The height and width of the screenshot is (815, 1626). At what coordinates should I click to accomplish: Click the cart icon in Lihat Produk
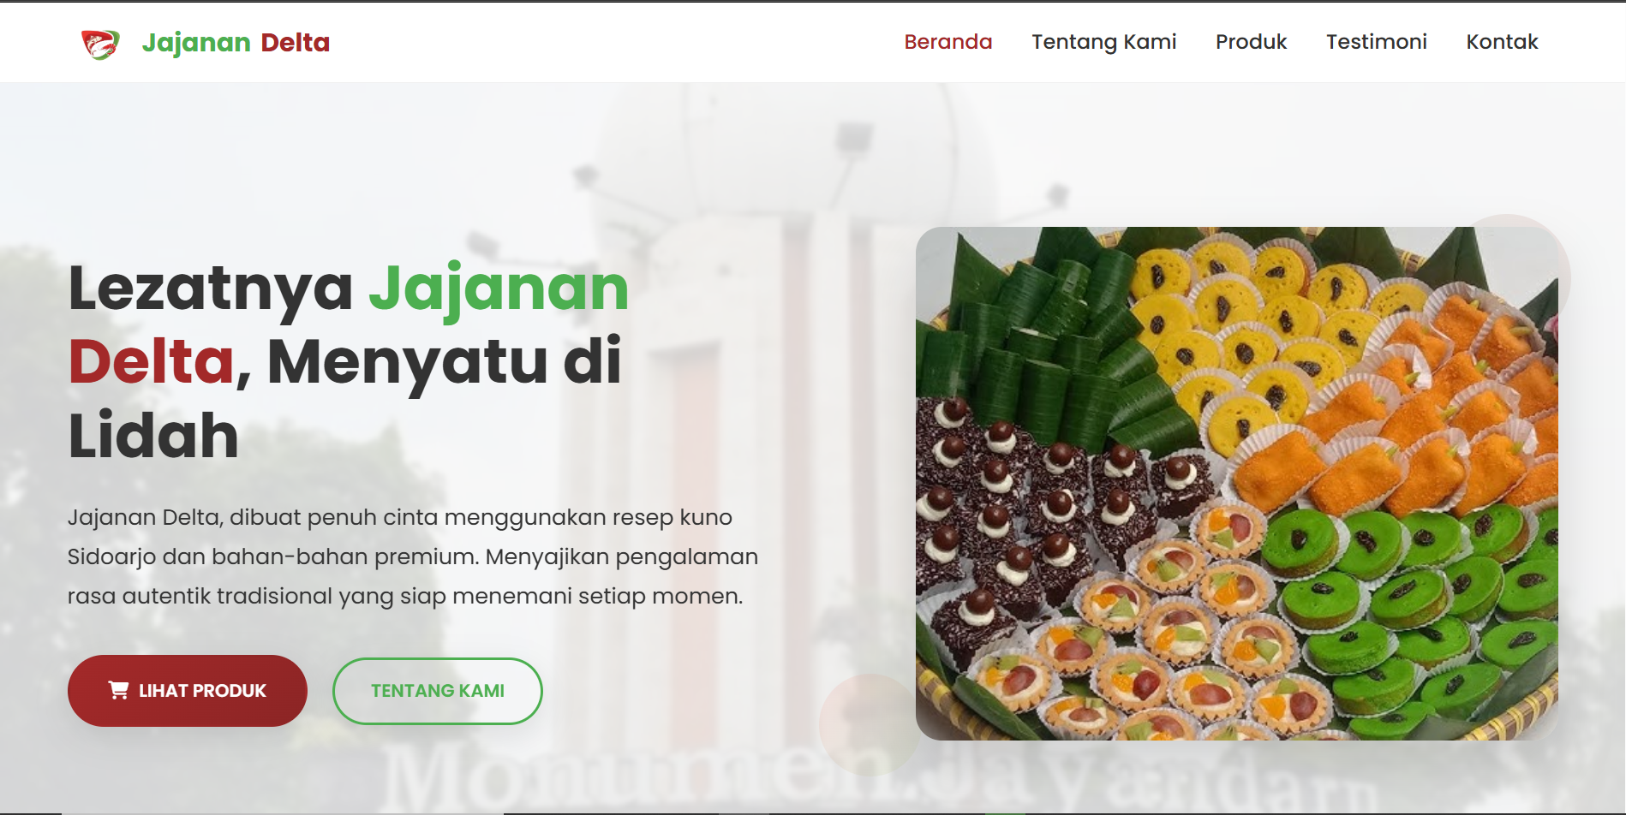tap(118, 690)
